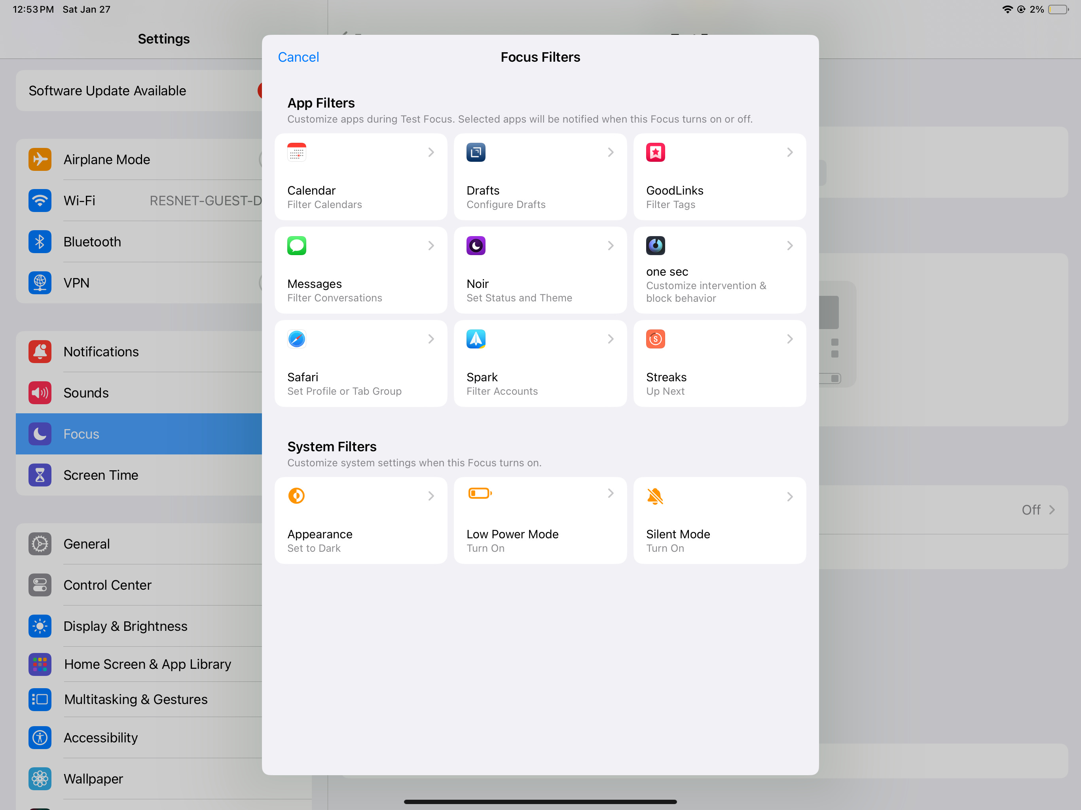Tap the home indicator bar

(x=540, y=801)
